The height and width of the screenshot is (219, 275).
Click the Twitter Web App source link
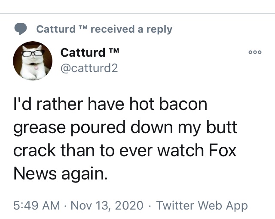pos(202,205)
